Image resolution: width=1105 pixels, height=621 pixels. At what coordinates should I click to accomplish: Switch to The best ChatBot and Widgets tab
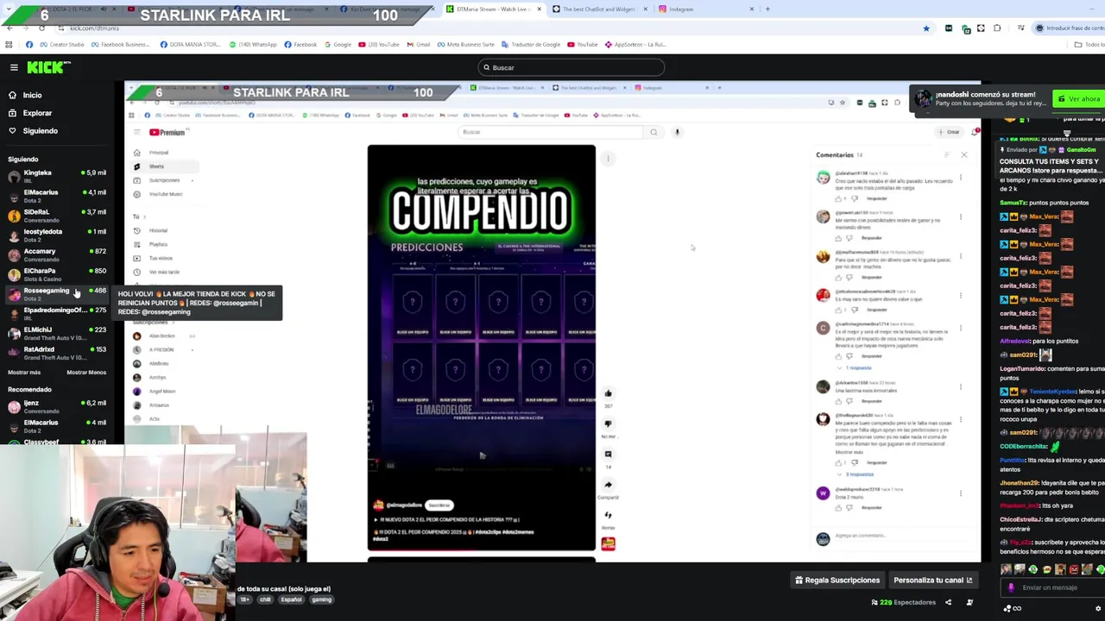point(600,9)
